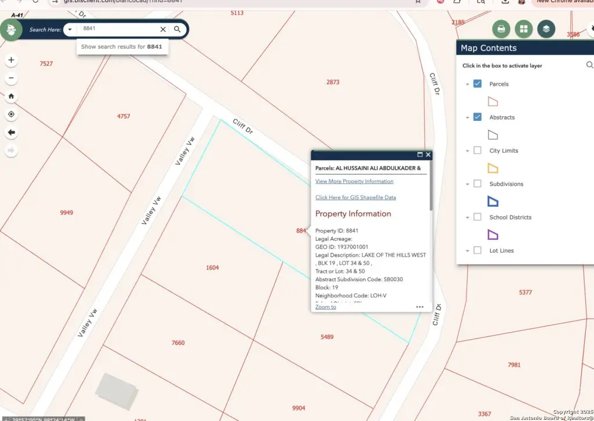Run search with the magnifier icon
The width and height of the screenshot is (594, 421).
178,29
